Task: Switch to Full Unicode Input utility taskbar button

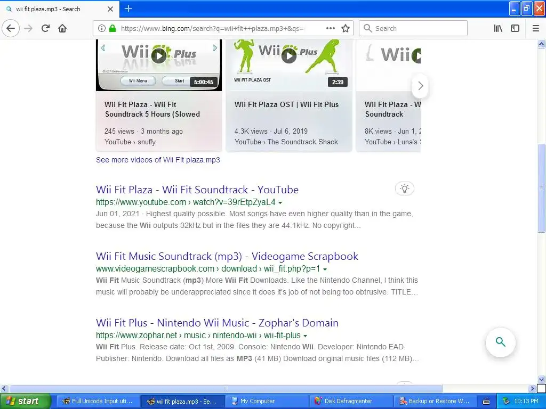Action: coord(98,401)
